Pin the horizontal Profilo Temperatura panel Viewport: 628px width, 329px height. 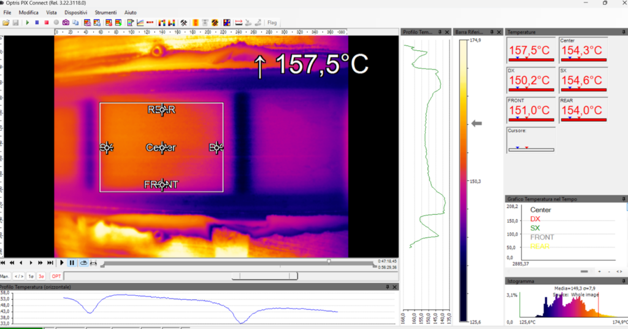388,287
